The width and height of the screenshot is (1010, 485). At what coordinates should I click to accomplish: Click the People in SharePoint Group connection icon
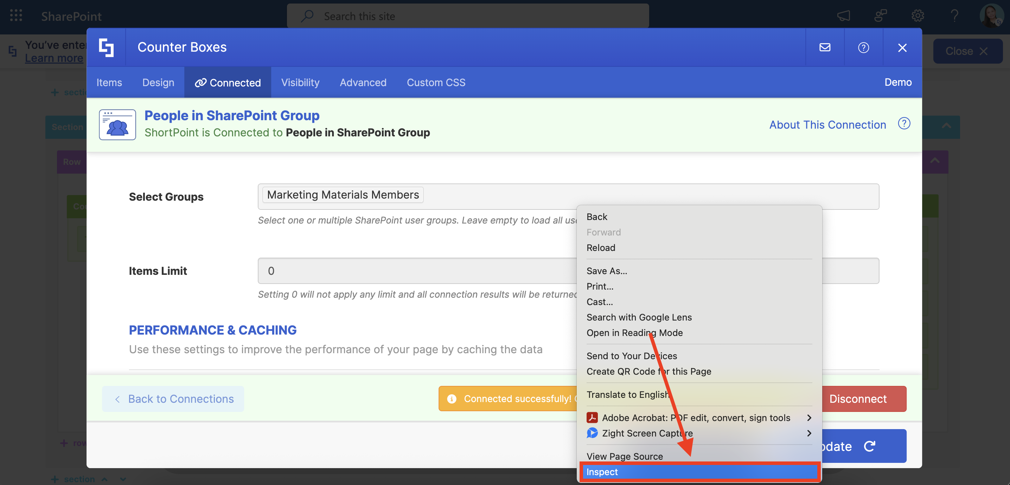click(x=117, y=124)
